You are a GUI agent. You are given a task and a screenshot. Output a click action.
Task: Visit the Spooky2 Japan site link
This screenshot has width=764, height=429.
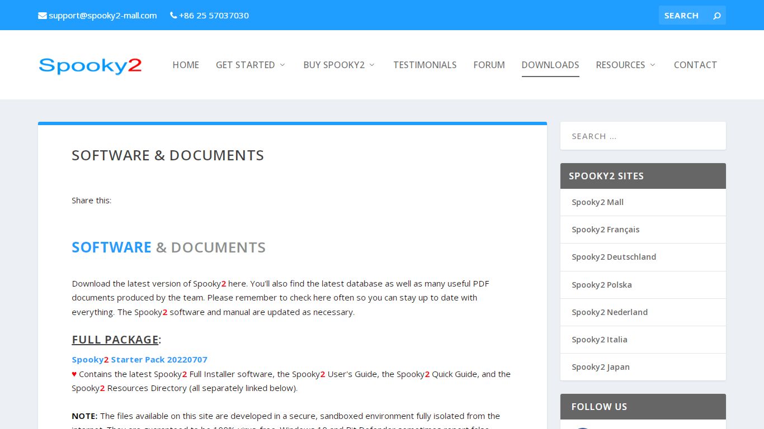(x=601, y=367)
